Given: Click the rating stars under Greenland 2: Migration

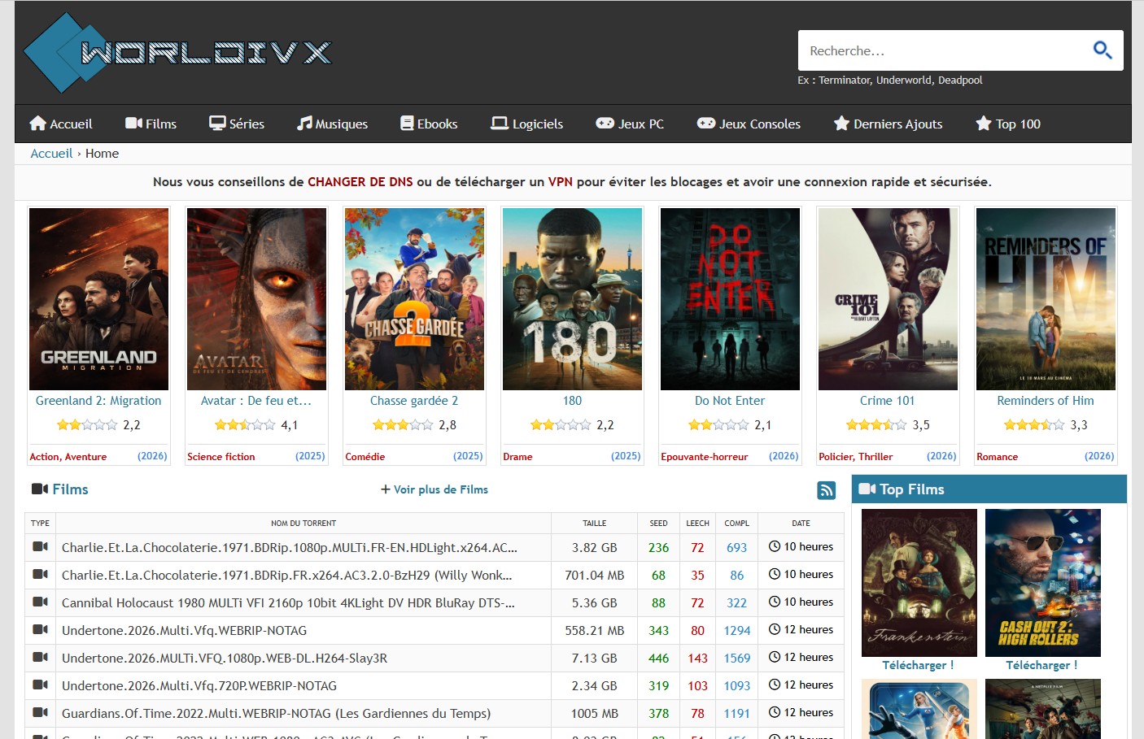Looking at the screenshot, I should [87, 424].
